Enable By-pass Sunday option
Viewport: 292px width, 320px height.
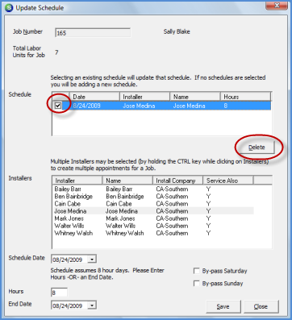tap(197, 284)
